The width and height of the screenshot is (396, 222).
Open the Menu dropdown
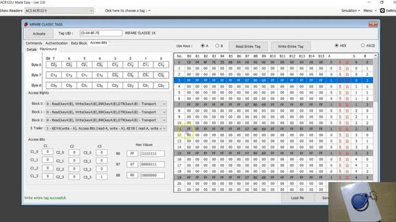coord(370,10)
